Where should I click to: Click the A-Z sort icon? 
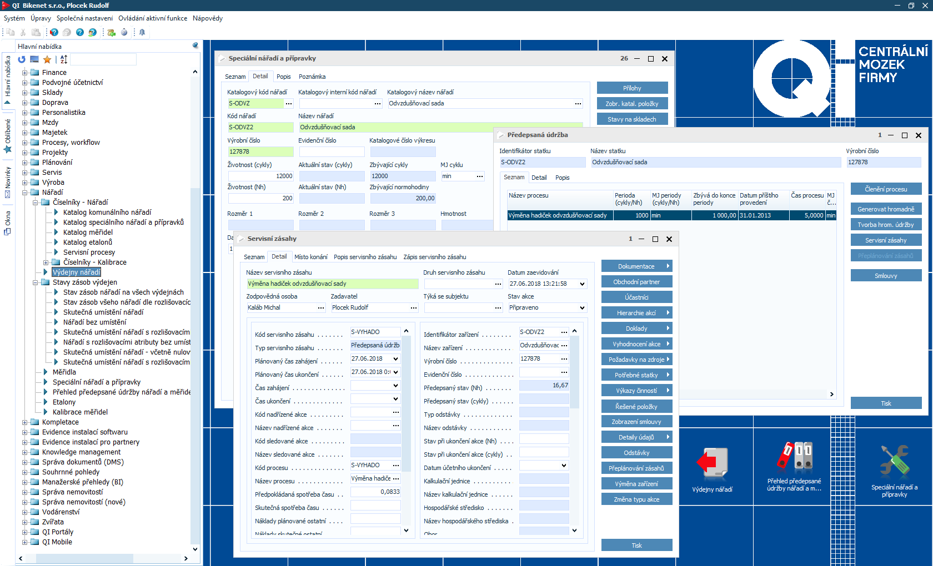64,59
